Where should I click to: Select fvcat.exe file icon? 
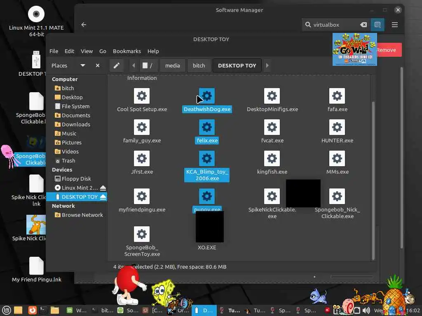coord(272,127)
